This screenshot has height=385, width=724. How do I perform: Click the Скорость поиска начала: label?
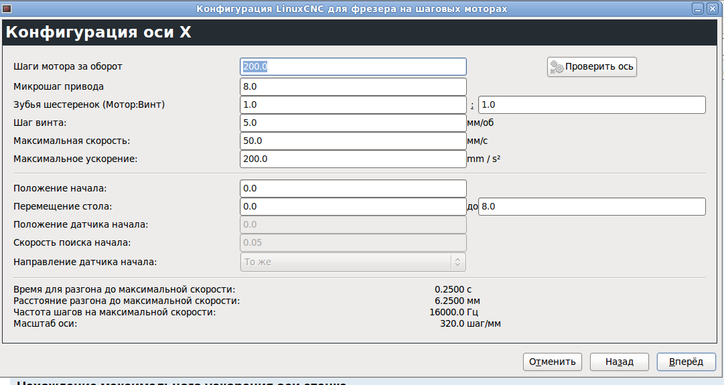[72, 242]
